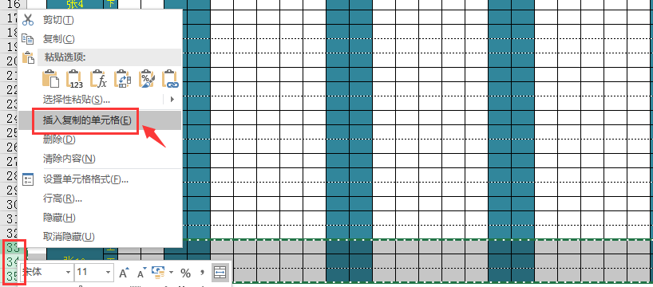The height and width of the screenshot is (287, 653).
Task: Click the font size box showing 11
Action: [89, 273]
